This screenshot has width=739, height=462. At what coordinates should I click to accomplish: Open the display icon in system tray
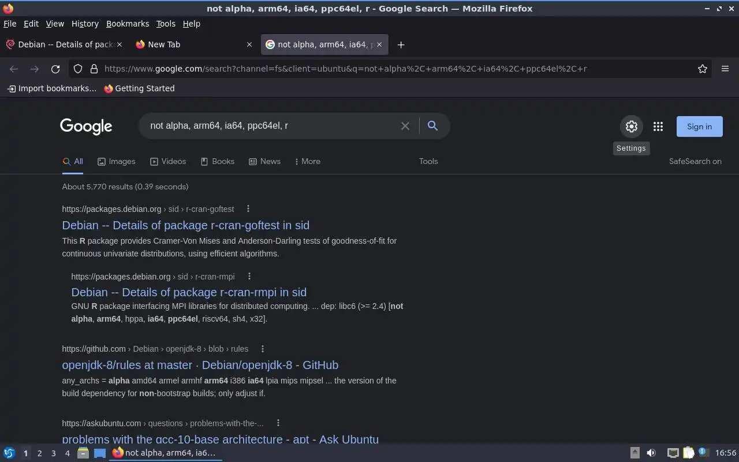(x=673, y=453)
